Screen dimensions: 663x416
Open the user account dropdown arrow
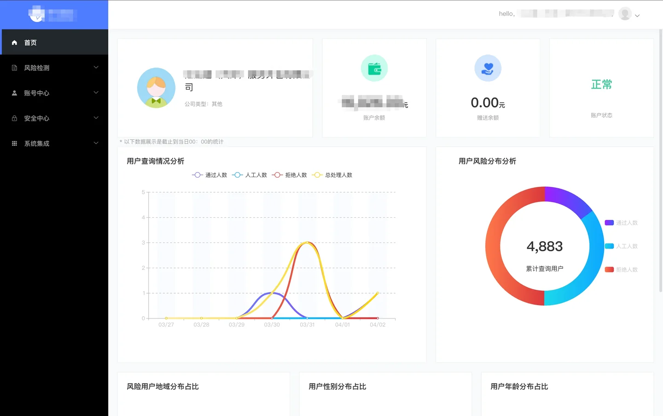coord(637,15)
